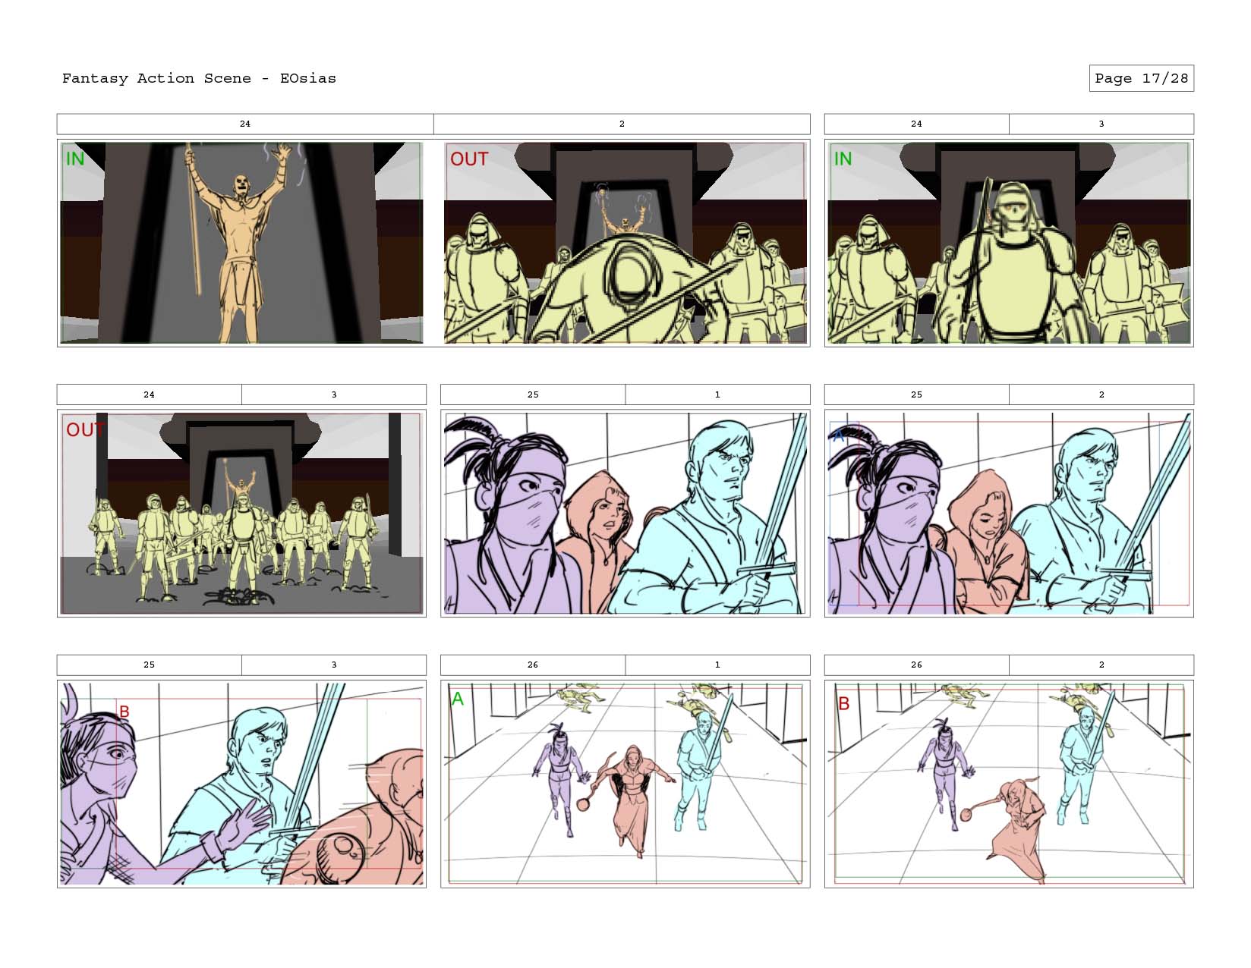
Task: Click green A marker in scene 26 panel 1
Action: tap(457, 699)
